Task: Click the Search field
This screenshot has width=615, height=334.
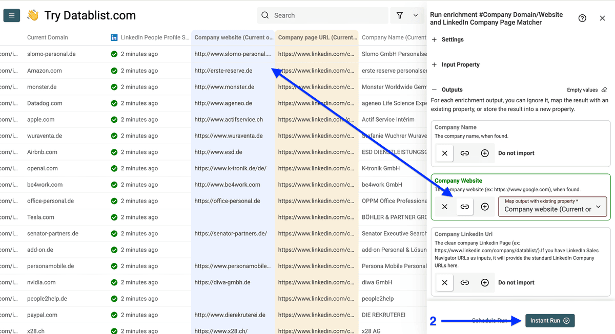Action: [323, 15]
